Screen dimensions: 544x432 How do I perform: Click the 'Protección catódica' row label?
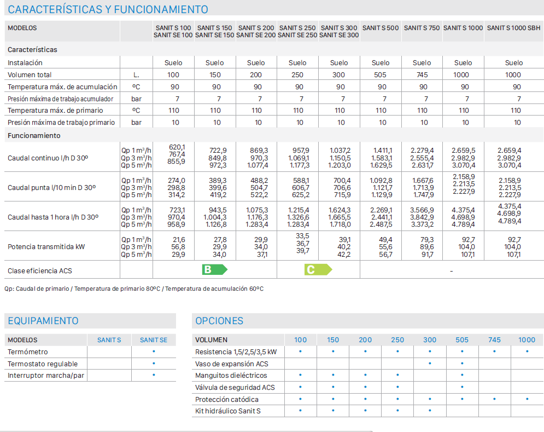[x=227, y=399]
